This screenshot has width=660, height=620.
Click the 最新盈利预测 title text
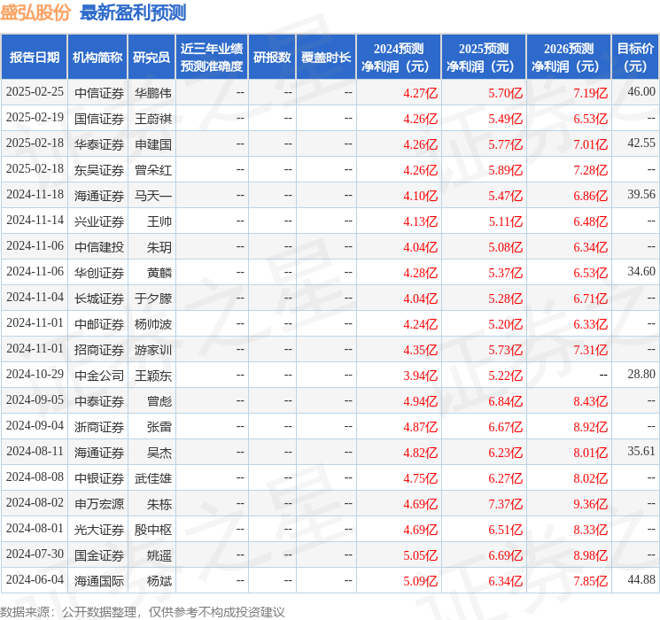(x=133, y=12)
